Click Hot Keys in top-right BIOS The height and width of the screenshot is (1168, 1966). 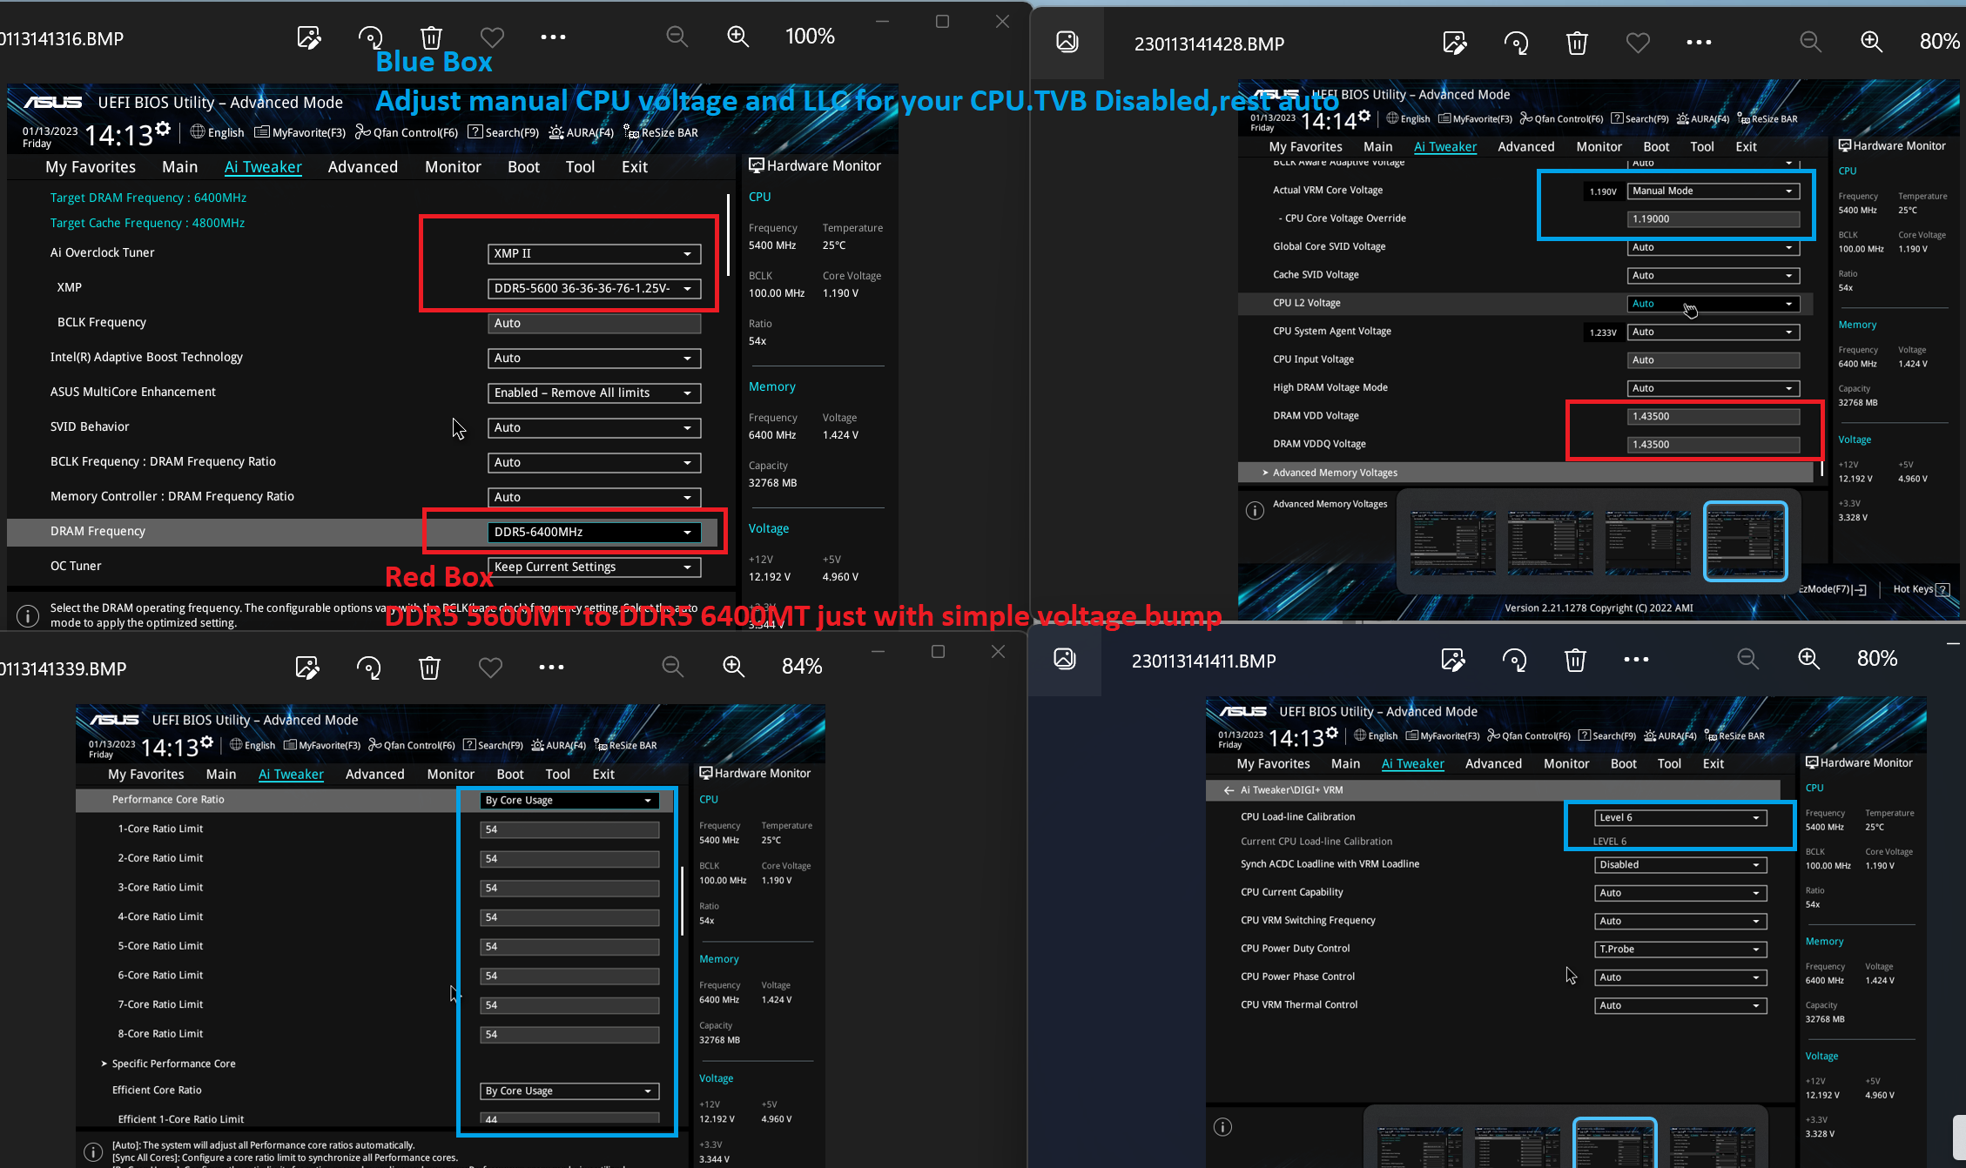pyautogui.click(x=1921, y=589)
